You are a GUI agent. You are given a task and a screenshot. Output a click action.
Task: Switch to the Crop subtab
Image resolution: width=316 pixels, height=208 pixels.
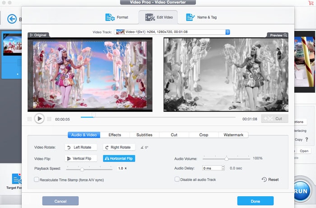click(204, 135)
